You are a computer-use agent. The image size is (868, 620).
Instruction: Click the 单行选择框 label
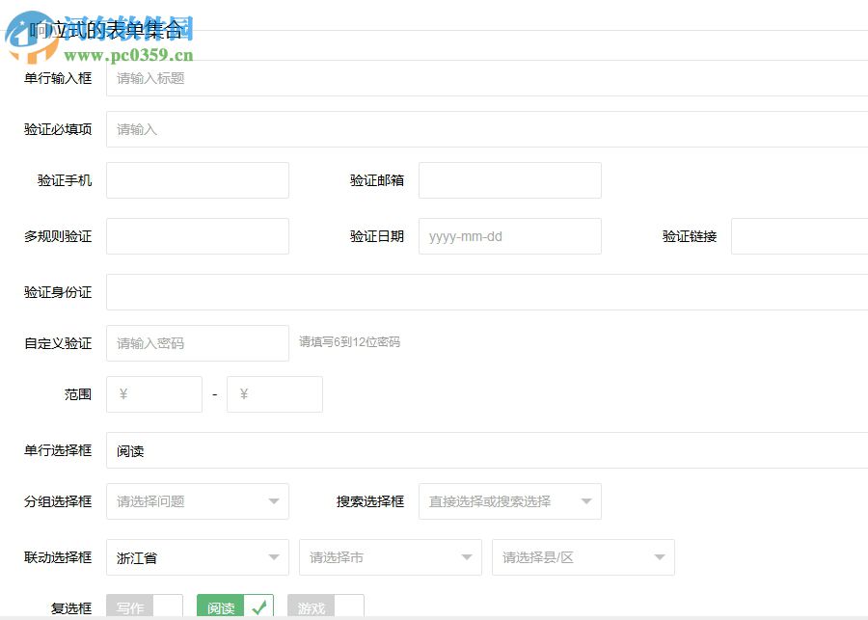(58, 450)
